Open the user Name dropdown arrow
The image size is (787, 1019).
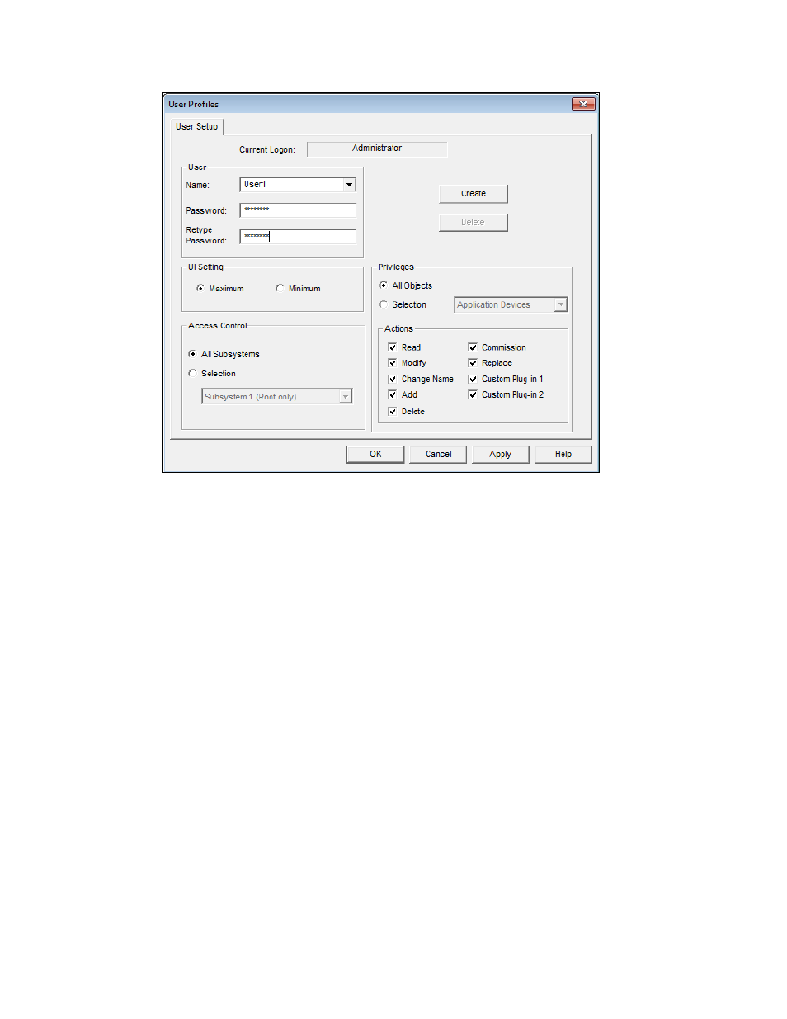pos(350,185)
